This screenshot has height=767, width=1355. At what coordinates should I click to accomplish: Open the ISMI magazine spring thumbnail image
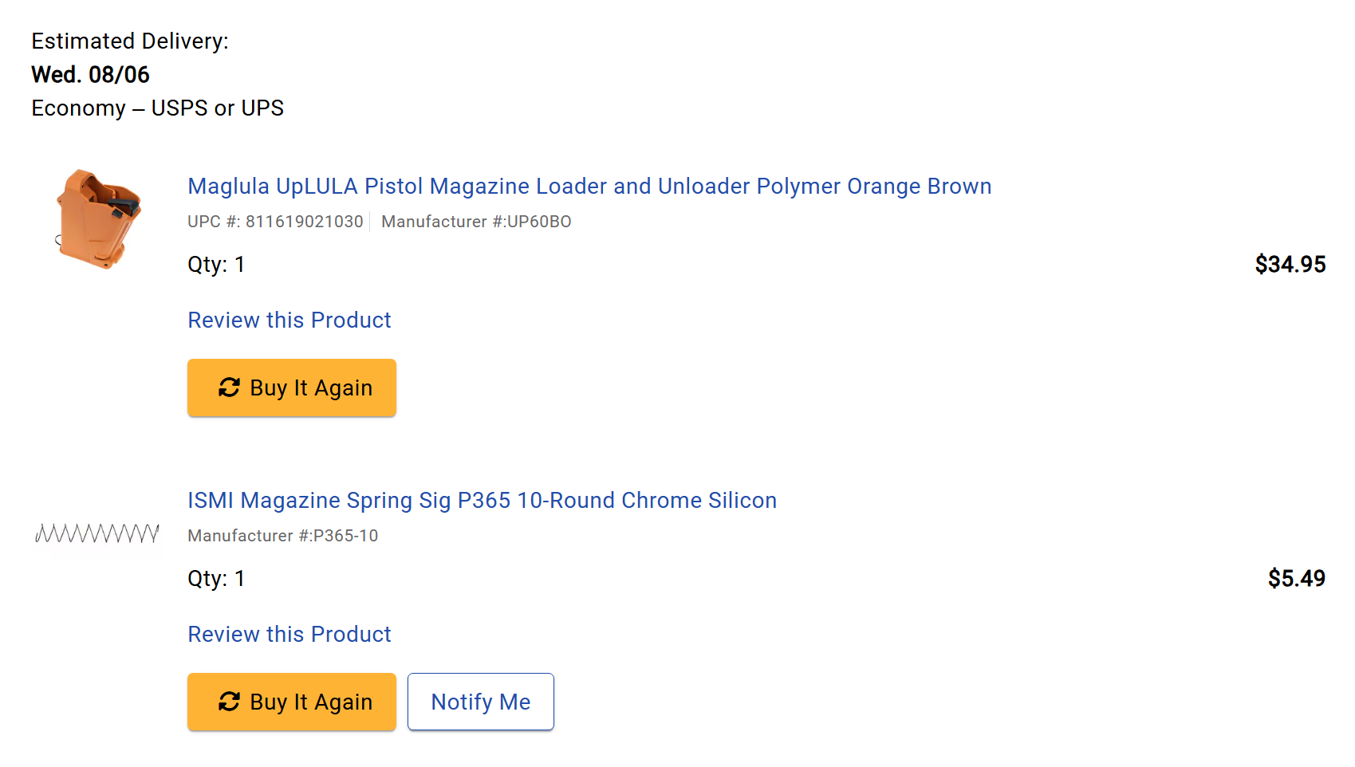coord(97,533)
